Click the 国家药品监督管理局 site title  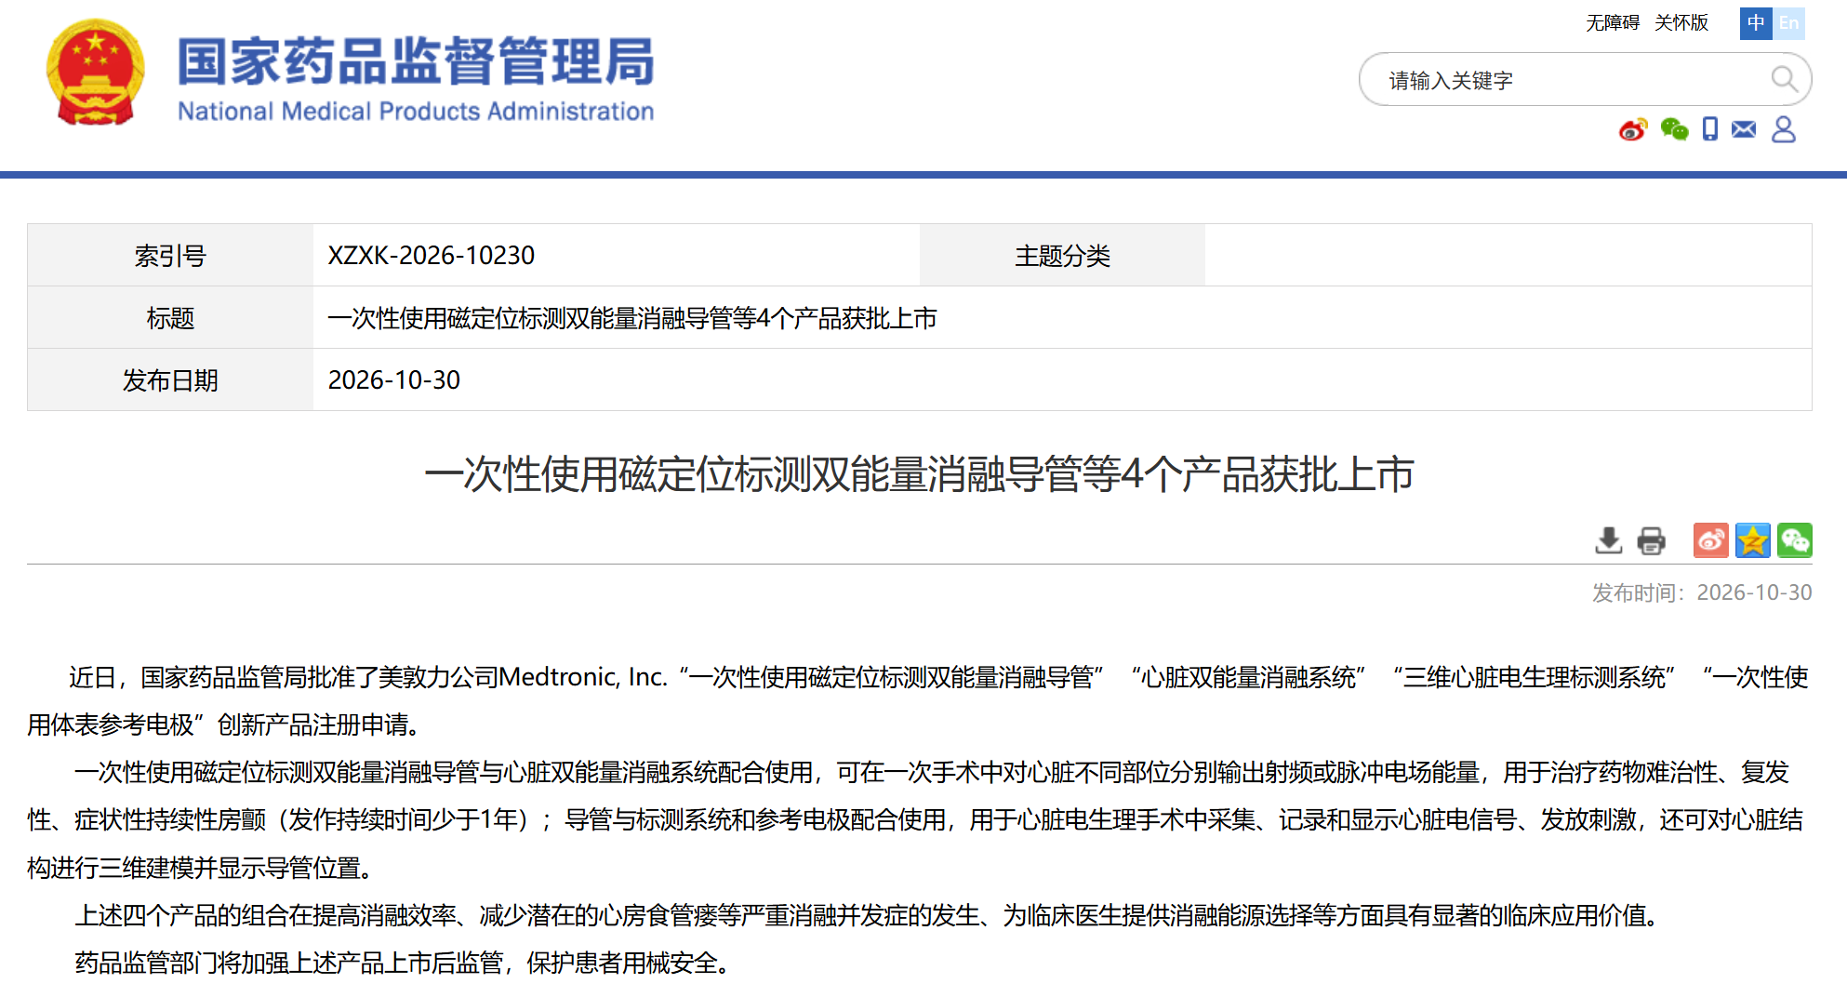(417, 62)
